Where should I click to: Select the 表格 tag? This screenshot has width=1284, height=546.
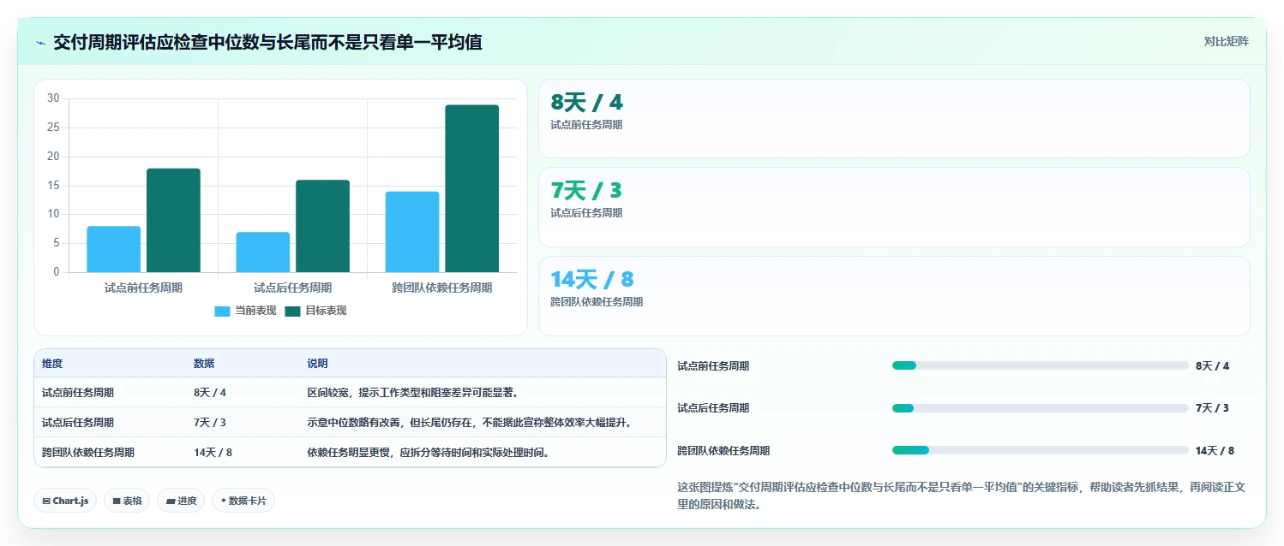tap(127, 501)
